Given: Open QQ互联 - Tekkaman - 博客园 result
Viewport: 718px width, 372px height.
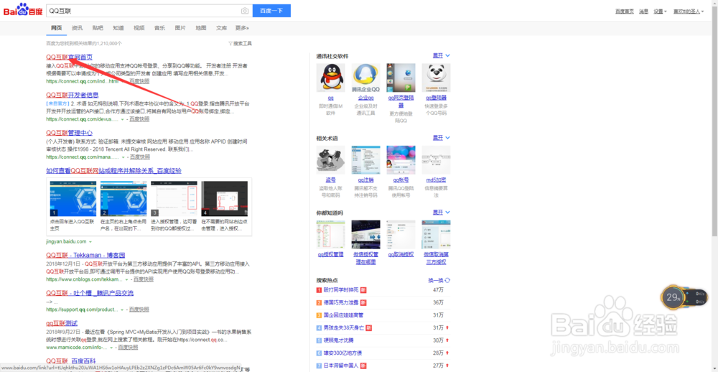Looking at the screenshot, I should coord(85,255).
